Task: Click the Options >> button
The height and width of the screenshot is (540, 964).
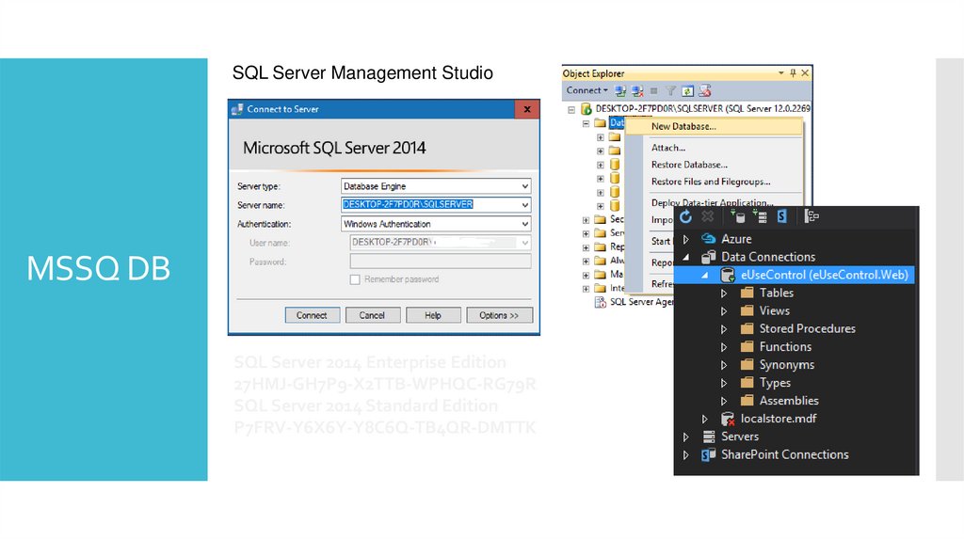Action: click(499, 315)
